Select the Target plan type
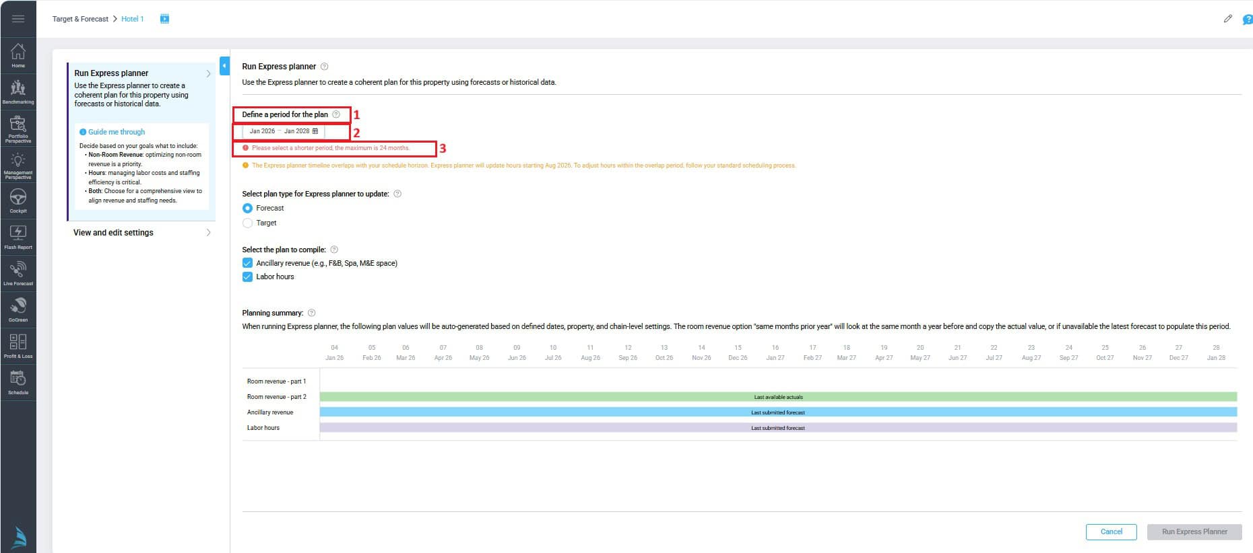 pyautogui.click(x=247, y=223)
